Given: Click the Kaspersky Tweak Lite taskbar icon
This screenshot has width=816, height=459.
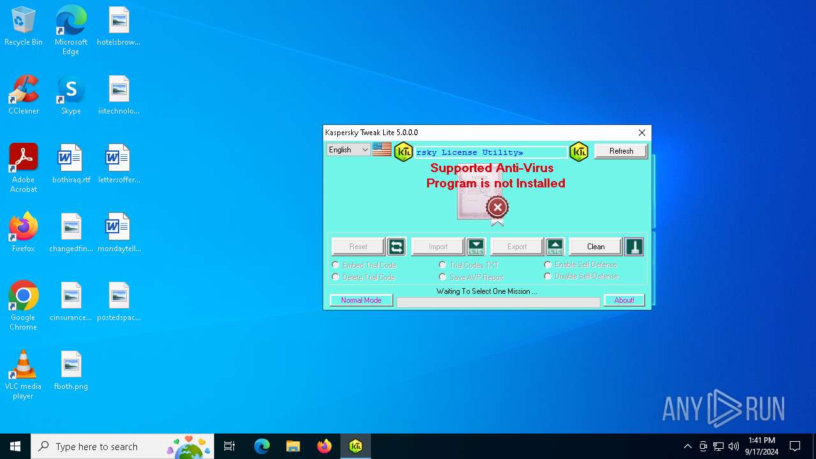Looking at the screenshot, I should (356, 446).
